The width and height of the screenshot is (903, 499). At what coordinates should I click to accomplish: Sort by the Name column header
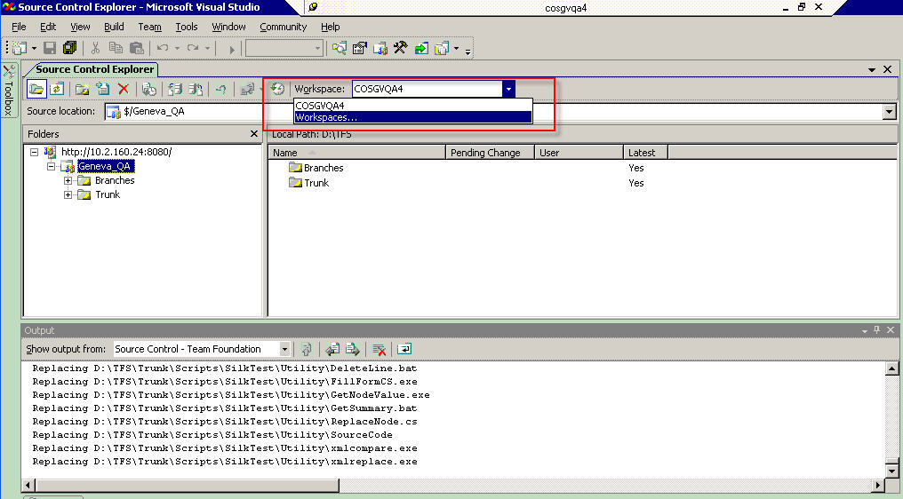(x=356, y=153)
